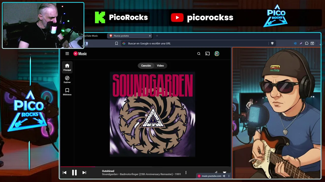Go to Principal home in sidebar
Screen dimensions: 325x182
(67, 67)
